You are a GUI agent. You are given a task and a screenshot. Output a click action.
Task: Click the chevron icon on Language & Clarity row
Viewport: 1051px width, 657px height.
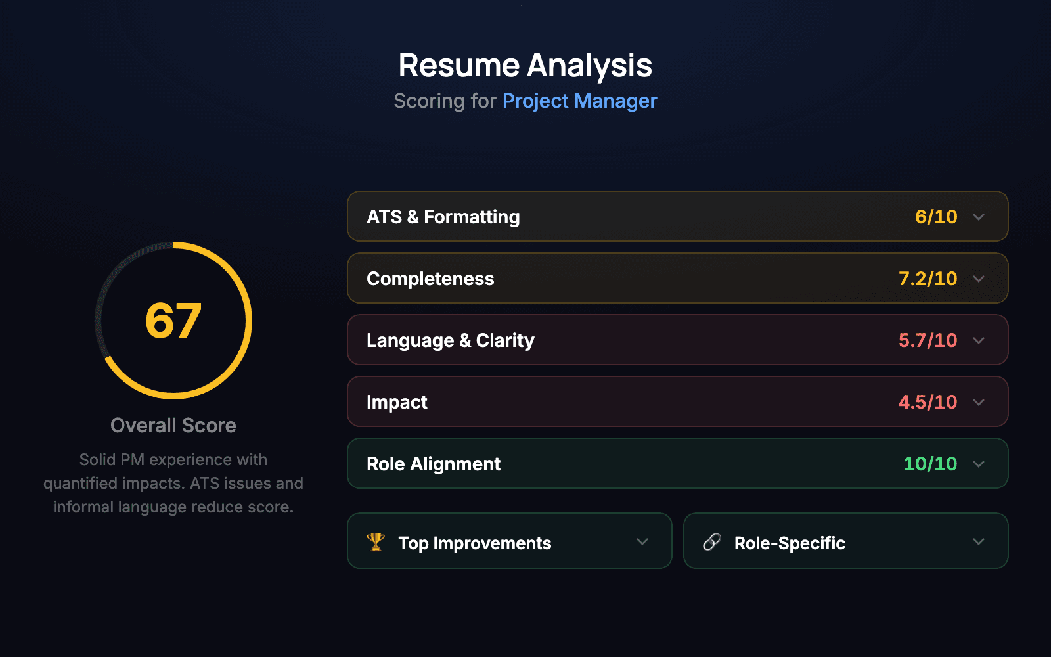point(979,340)
